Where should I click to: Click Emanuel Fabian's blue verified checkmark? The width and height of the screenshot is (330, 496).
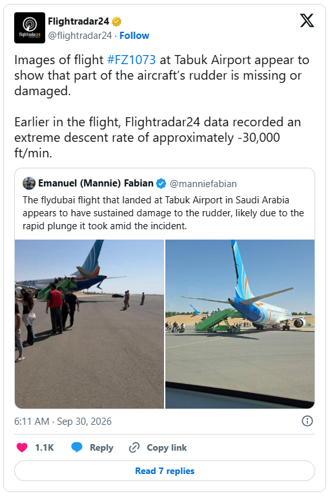tap(161, 183)
